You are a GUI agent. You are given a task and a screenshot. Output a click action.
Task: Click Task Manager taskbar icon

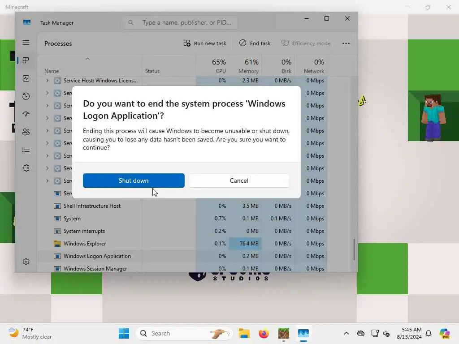coord(303,333)
